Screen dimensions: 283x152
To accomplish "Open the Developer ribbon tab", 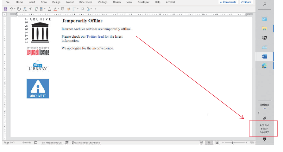I will pos(143,2).
